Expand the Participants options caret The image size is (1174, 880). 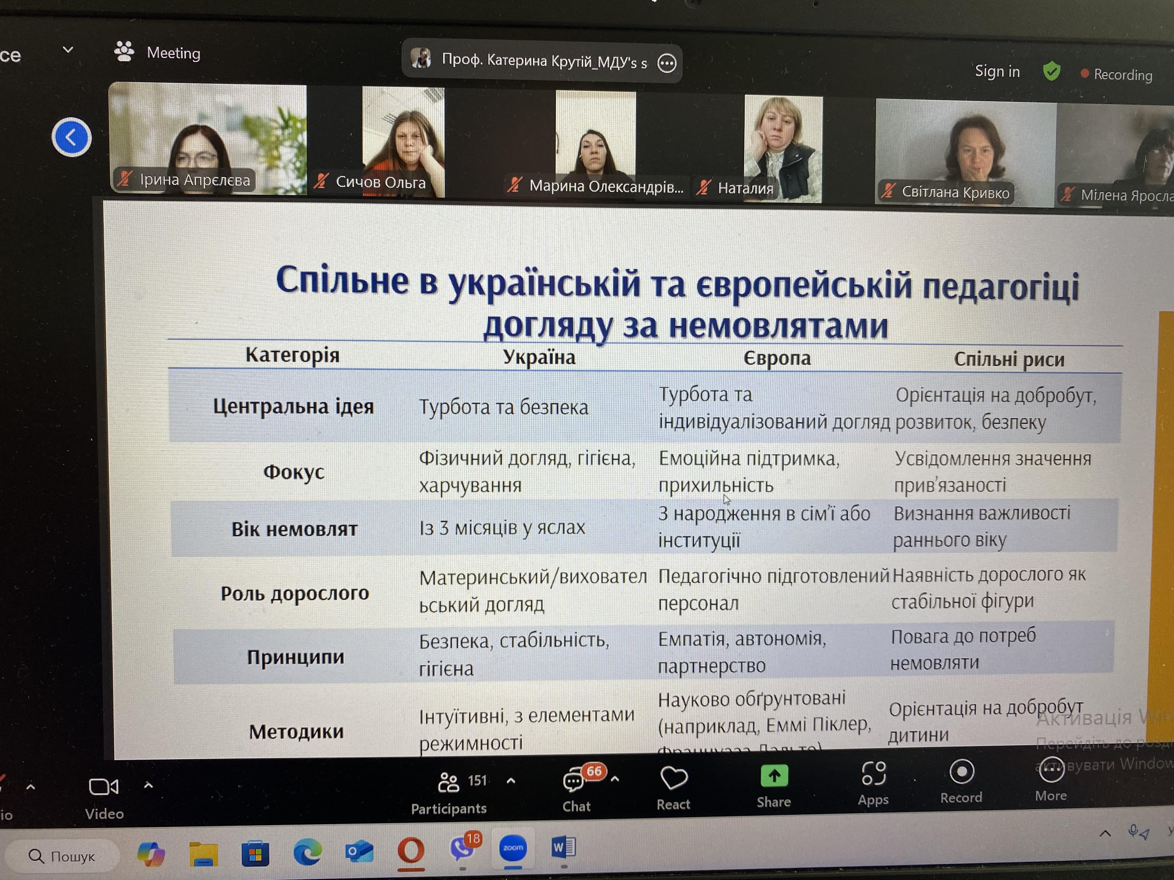[511, 781]
